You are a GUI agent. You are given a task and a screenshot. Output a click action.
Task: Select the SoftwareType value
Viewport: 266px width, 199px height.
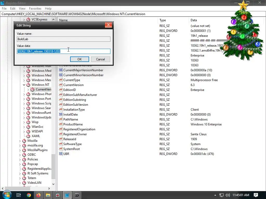(72, 144)
